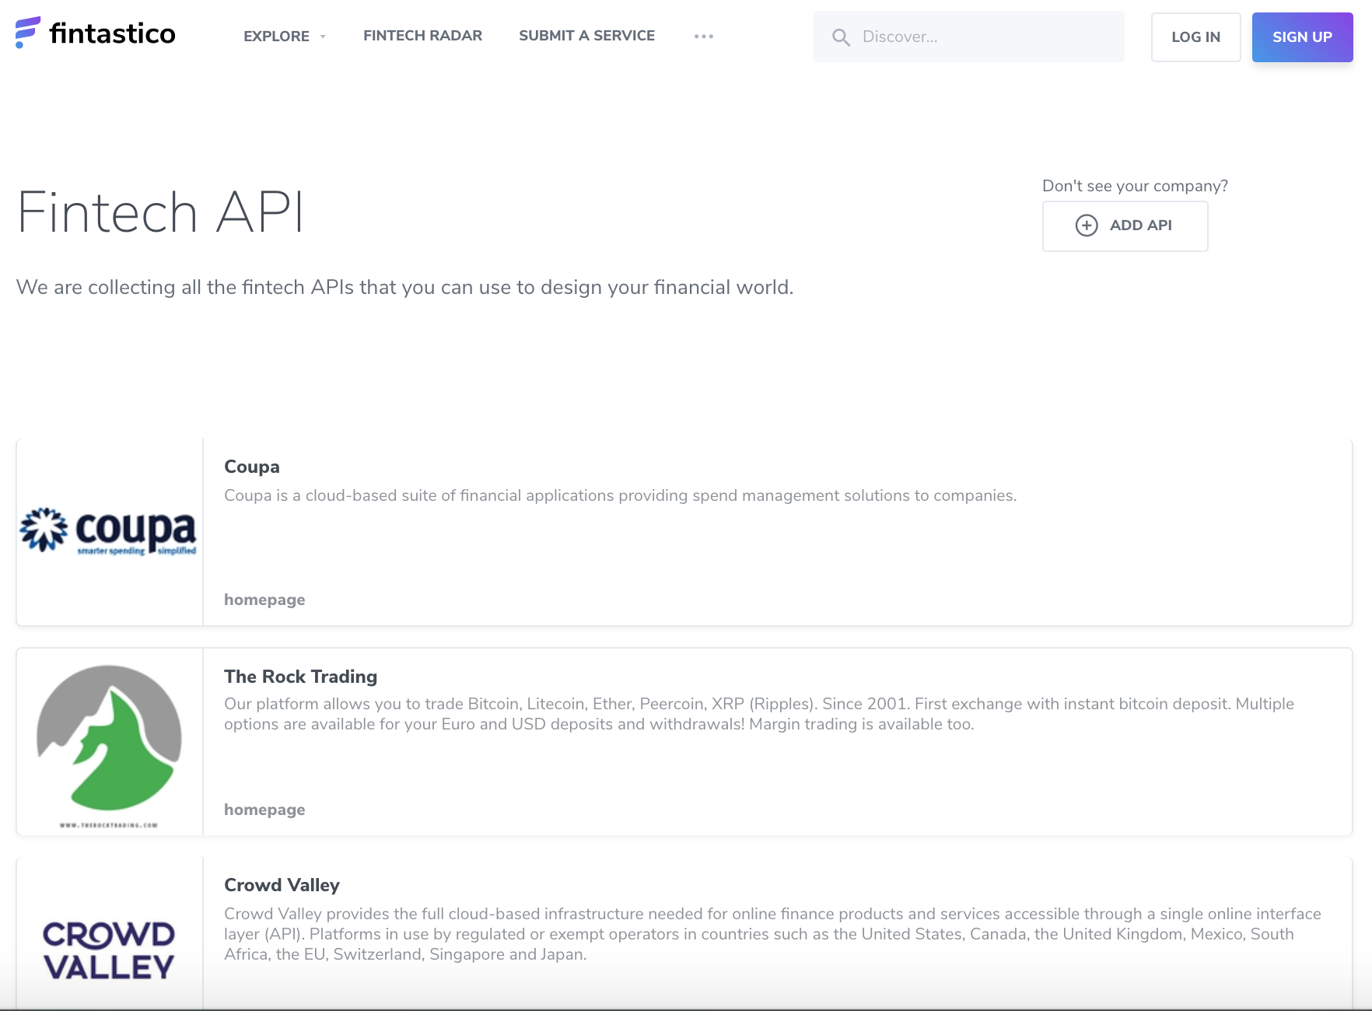Open the Explore menu
This screenshot has width=1372, height=1011.
click(x=276, y=36)
